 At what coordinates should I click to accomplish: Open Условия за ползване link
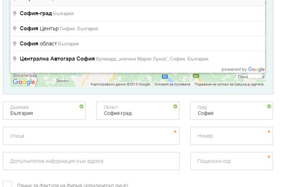coord(172,85)
